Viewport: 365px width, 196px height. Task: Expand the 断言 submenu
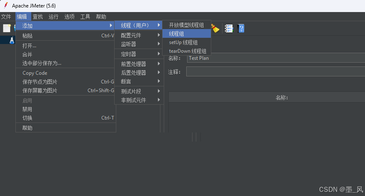[x=139, y=81]
